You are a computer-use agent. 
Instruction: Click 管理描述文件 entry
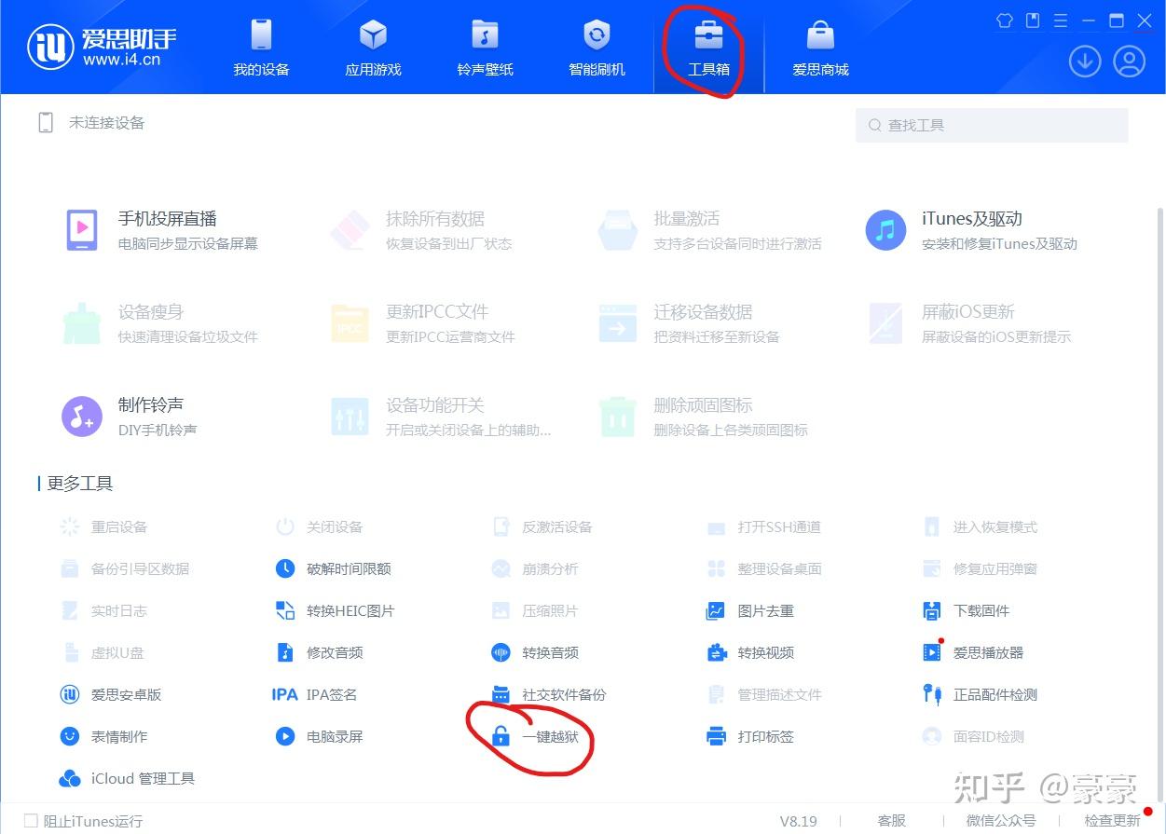[x=764, y=694]
